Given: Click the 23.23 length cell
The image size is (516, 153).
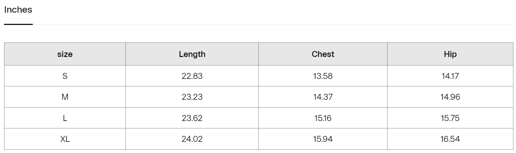Looking at the screenshot, I should click(x=192, y=97).
